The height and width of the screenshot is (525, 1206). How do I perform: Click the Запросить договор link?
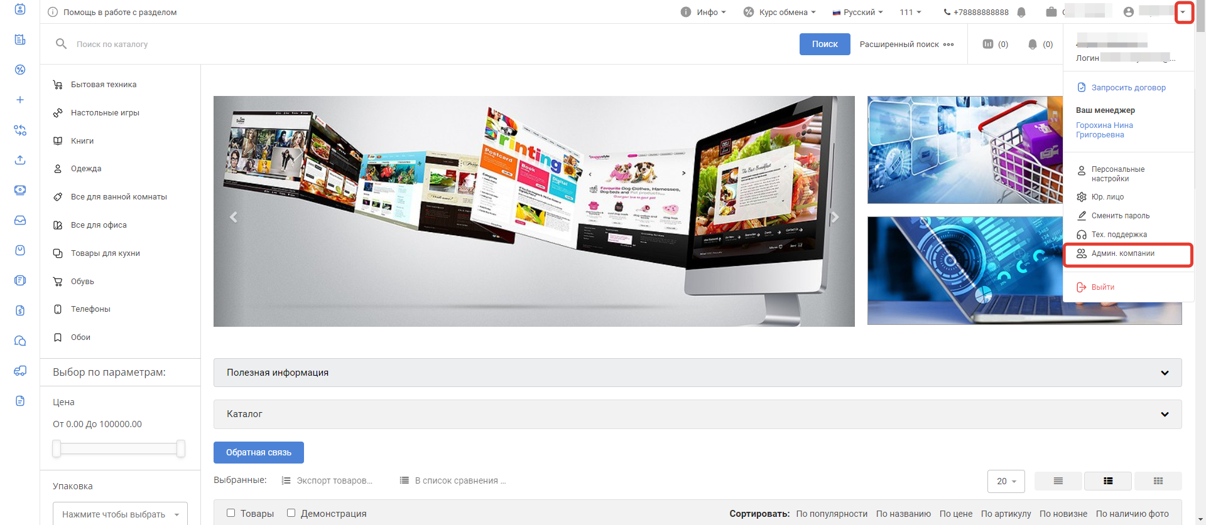pos(1127,88)
